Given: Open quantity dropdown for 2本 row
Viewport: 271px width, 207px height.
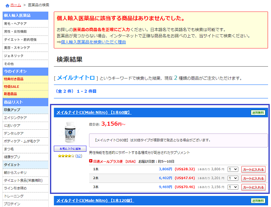Looking at the screenshot, I should (233, 178).
